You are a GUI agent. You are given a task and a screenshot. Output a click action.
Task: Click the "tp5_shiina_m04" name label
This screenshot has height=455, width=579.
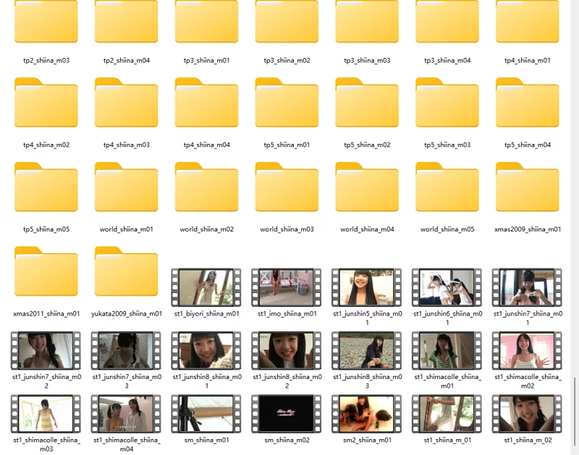click(x=528, y=145)
